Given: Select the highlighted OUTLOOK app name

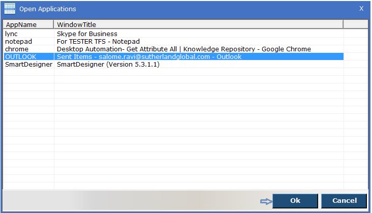Looking at the screenshot, I should coord(21,56).
